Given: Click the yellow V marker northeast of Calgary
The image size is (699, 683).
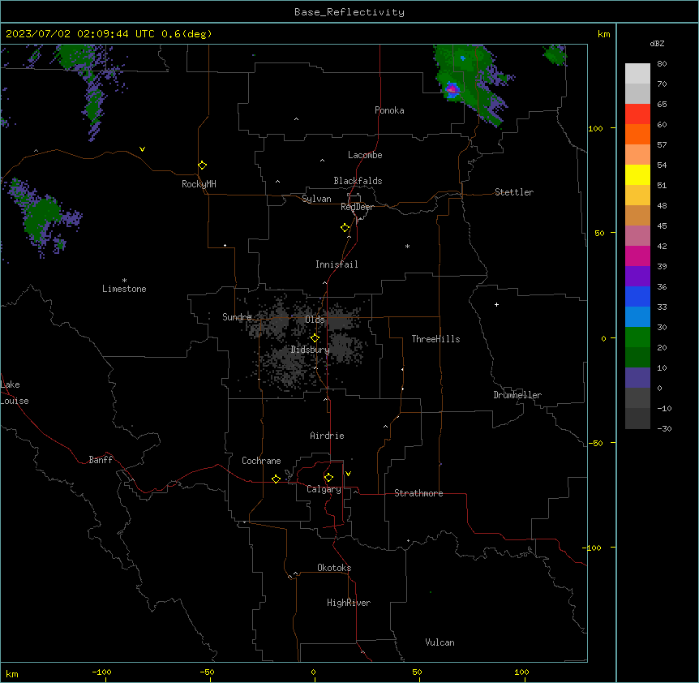Looking at the screenshot, I should [348, 474].
